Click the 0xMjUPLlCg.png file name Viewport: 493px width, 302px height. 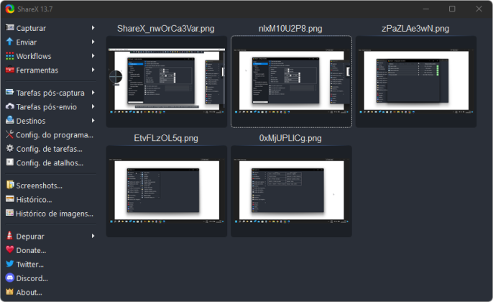click(290, 138)
